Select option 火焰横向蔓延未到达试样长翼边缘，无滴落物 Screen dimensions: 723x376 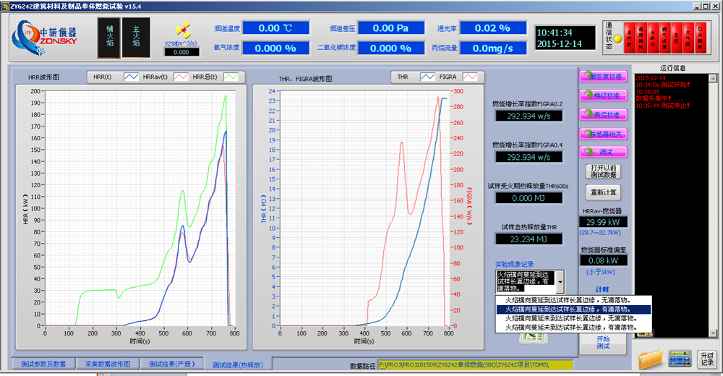pyautogui.click(x=573, y=318)
